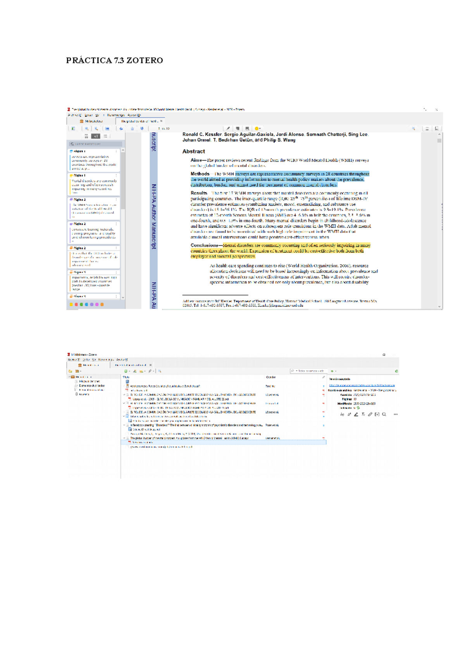Show thumbnails view in reader sidebar
Image resolution: width=465 pixels, height=659 pixels.
(86, 136)
